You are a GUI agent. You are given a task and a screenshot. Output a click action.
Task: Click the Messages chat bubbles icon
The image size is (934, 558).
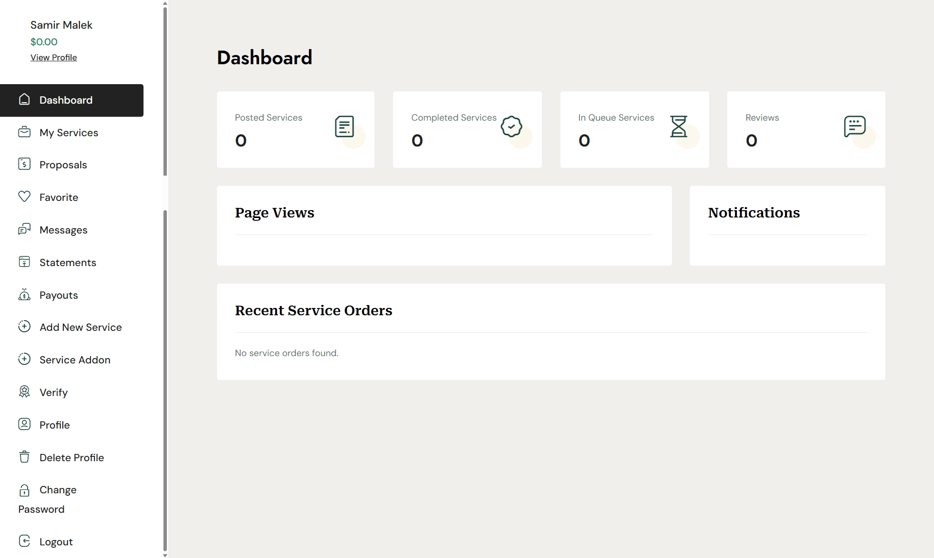click(x=24, y=229)
